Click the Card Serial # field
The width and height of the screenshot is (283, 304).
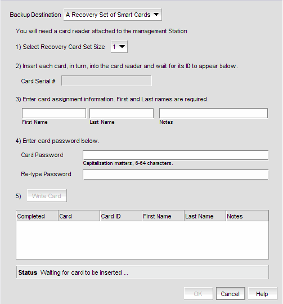tap(106, 81)
